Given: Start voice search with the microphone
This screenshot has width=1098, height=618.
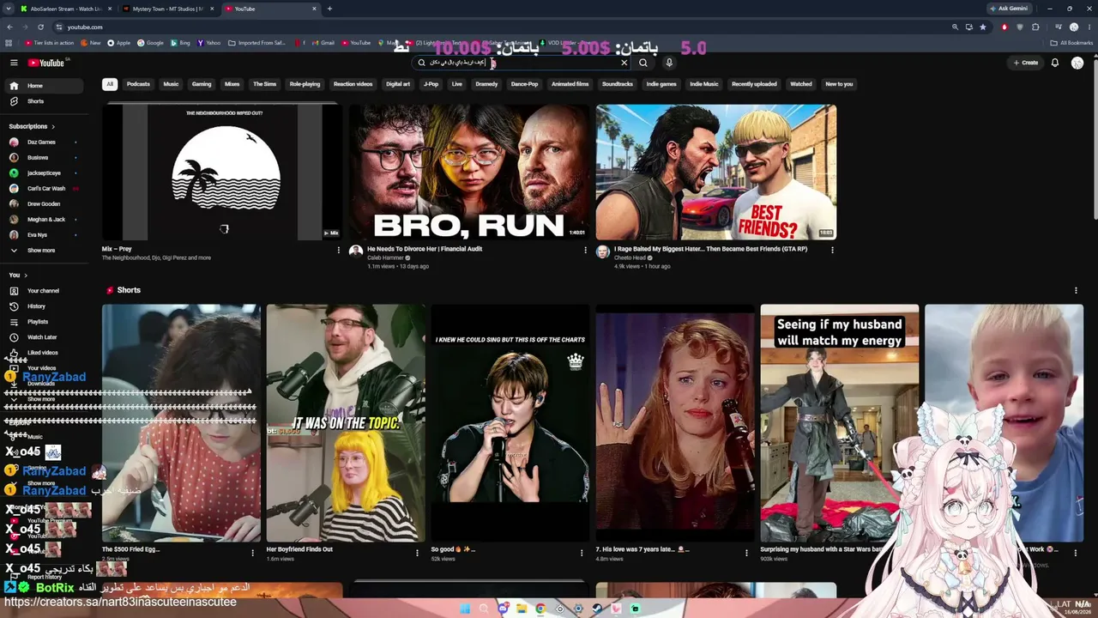Looking at the screenshot, I should [669, 63].
